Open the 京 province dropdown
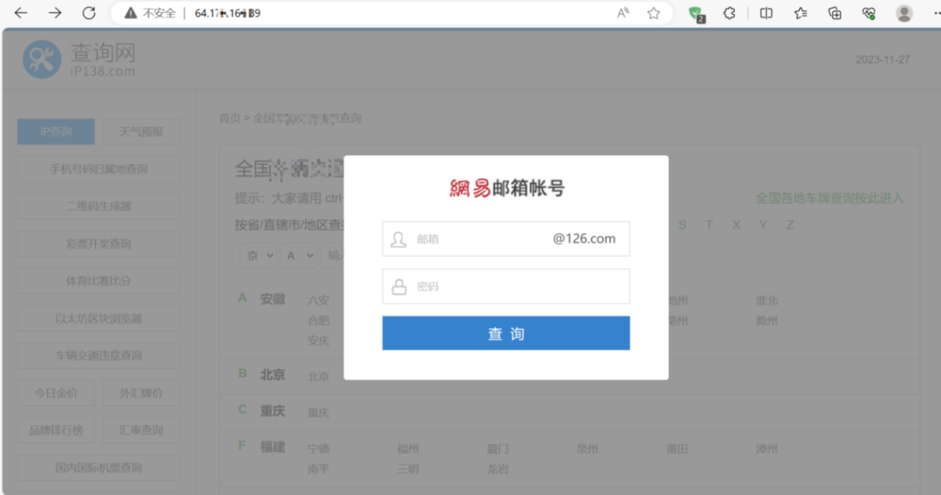 [x=259, y=256]
